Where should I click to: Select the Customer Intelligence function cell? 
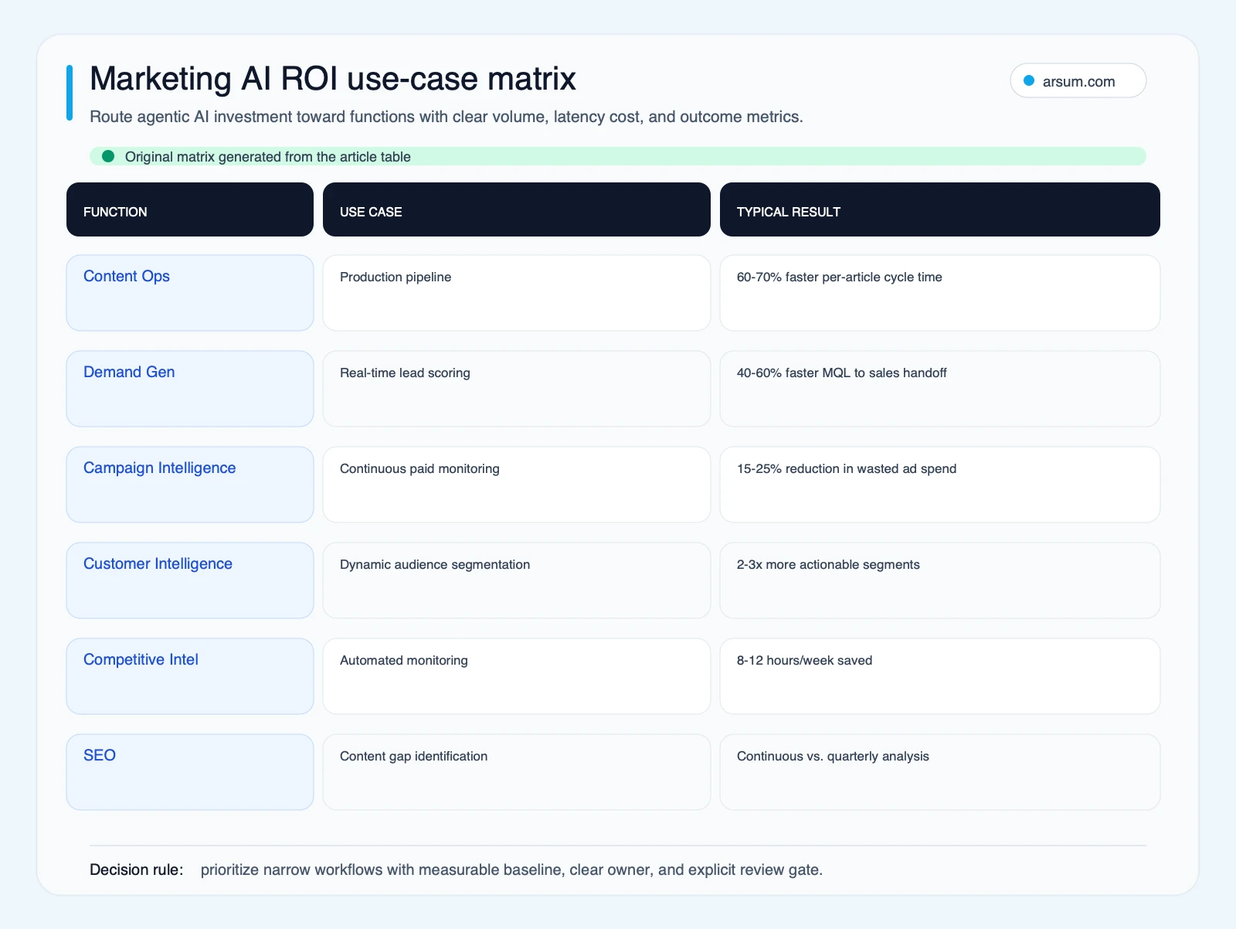(190, 580)
